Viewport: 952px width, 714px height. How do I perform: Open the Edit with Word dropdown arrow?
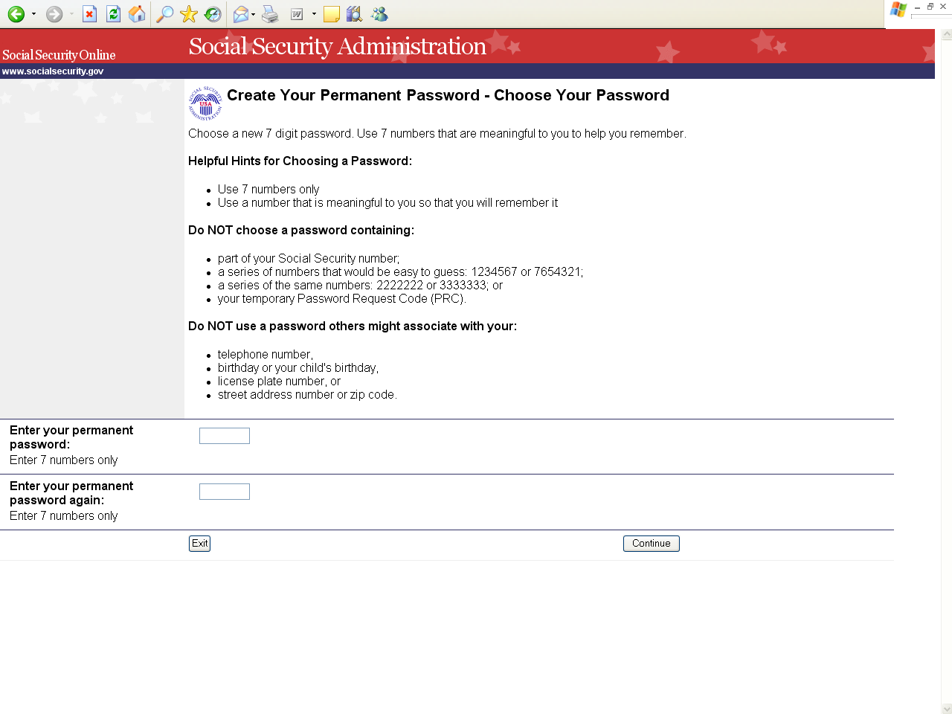[314, 14]
